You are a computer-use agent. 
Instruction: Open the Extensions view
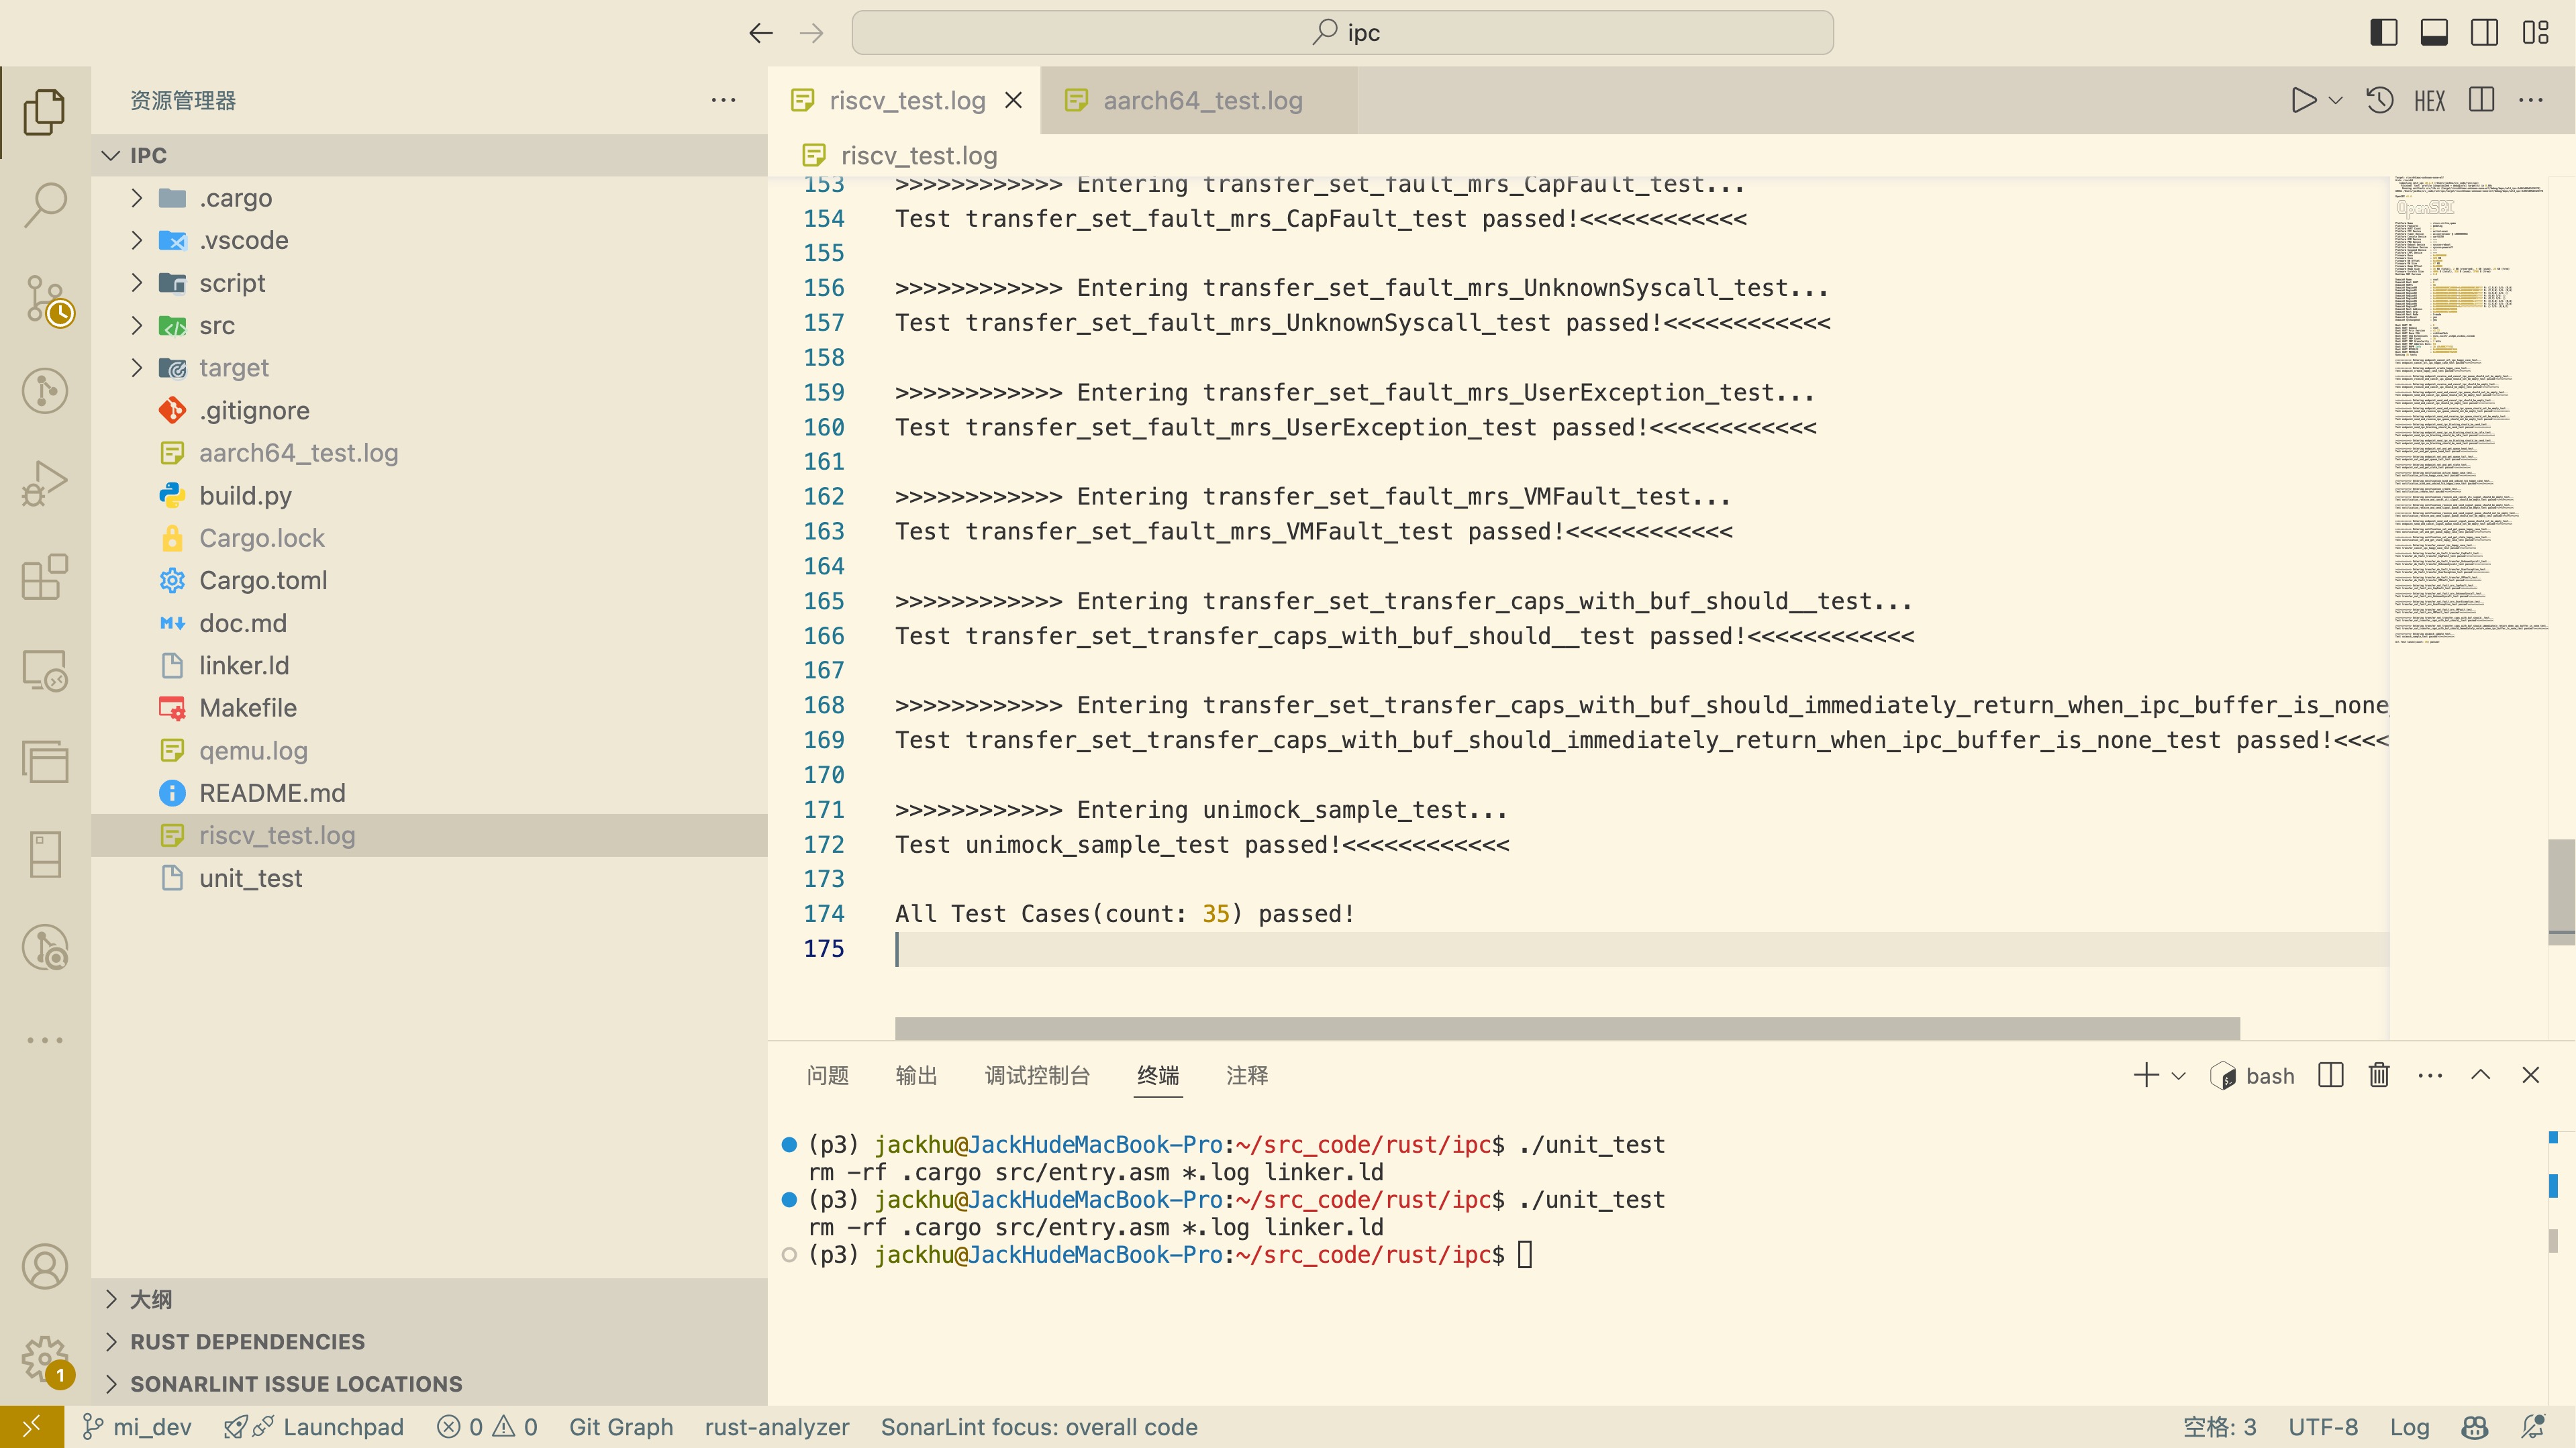[45, 577]
